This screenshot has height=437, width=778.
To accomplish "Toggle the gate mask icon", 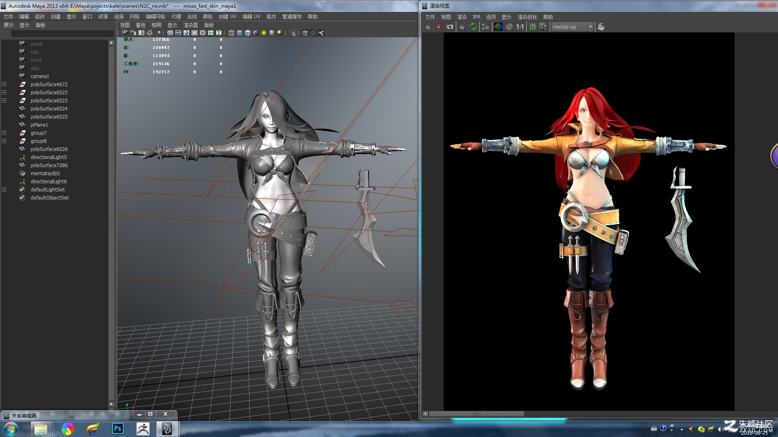I will pos(194,33).
